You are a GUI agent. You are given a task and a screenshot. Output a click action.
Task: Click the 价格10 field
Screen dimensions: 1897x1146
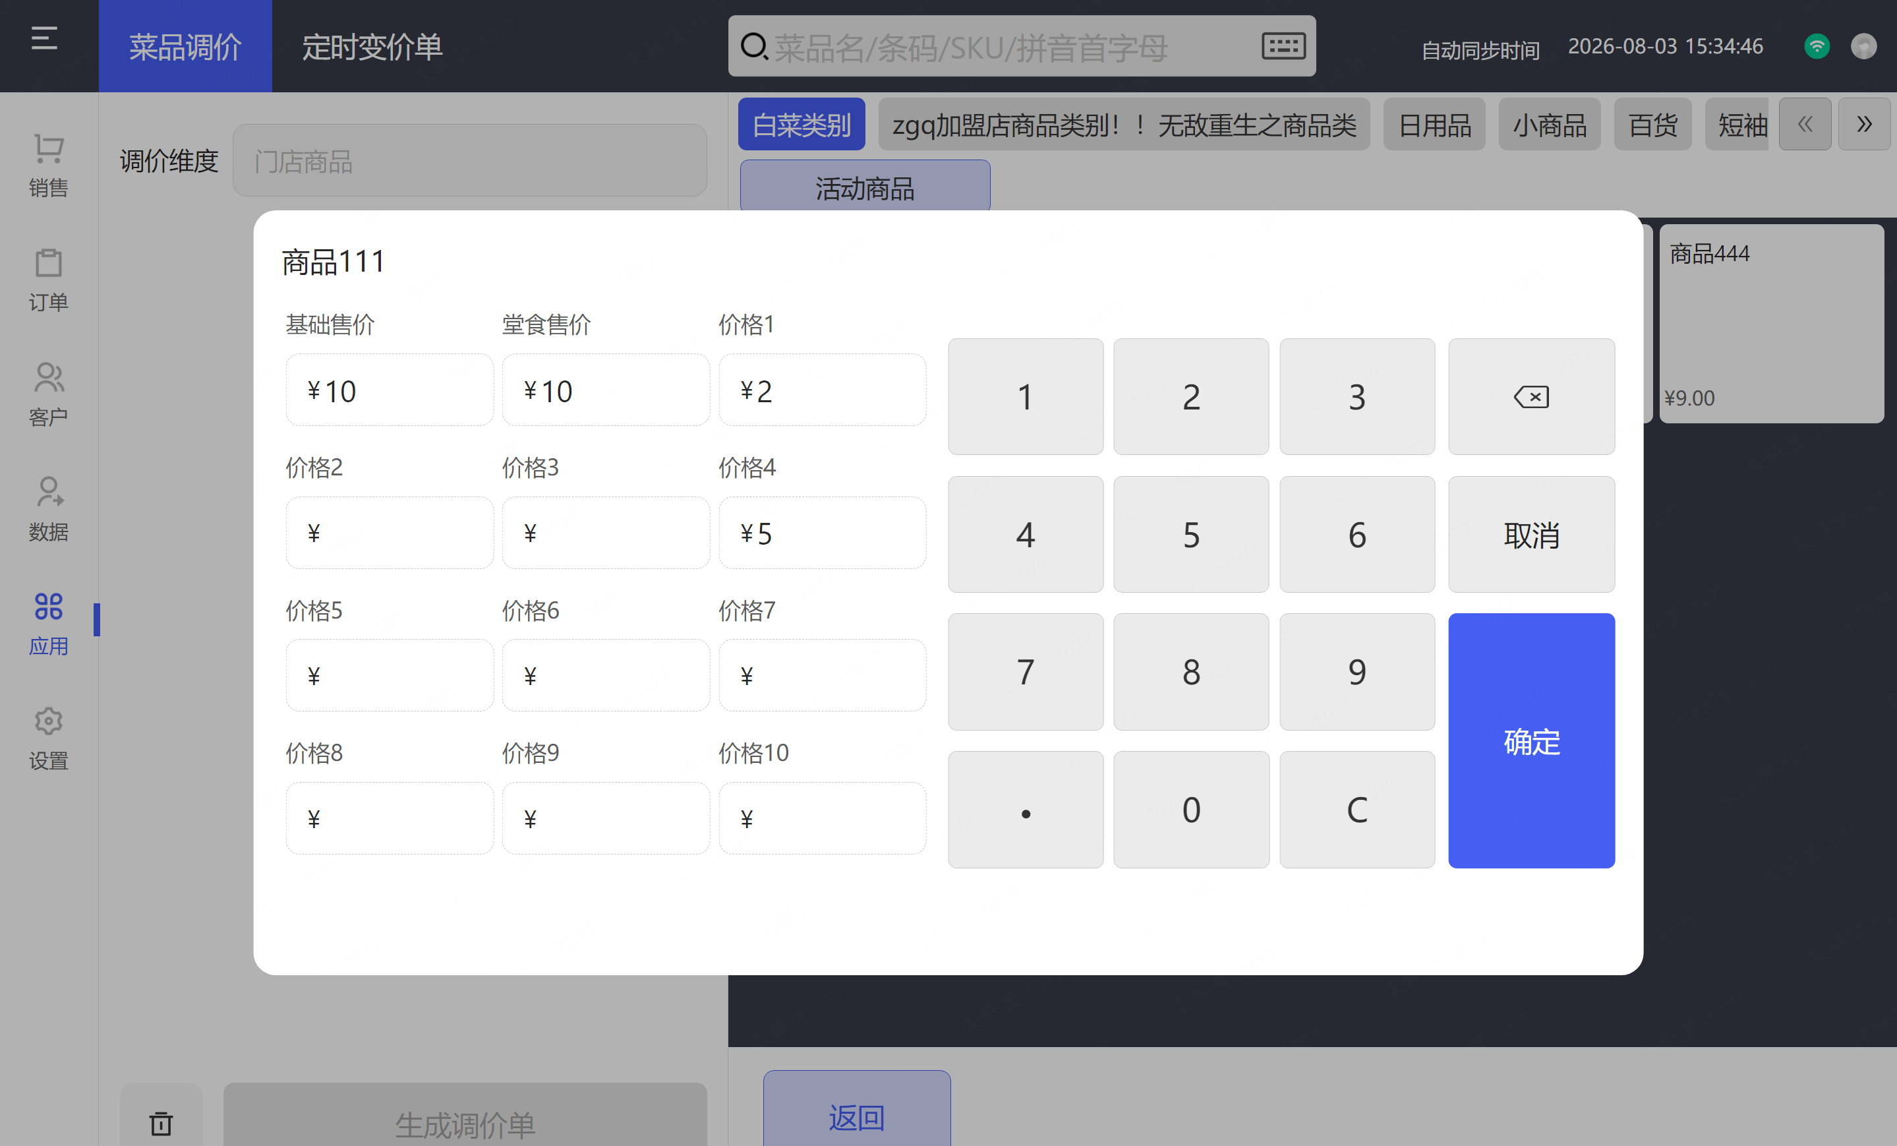pos(822,818)
